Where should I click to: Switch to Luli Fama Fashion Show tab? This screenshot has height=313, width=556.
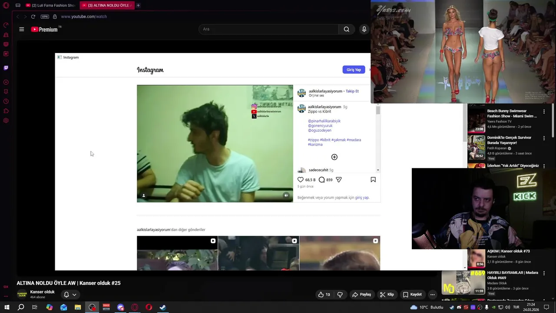50,5
